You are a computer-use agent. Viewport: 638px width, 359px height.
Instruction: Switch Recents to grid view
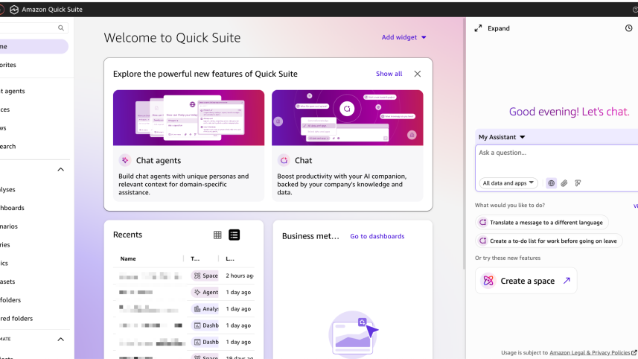tap(217, 235)
